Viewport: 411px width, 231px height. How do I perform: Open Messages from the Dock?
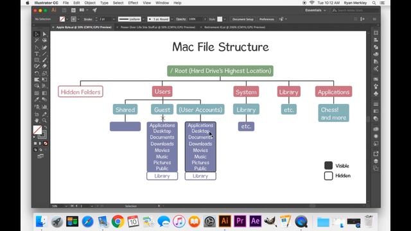[164, 221]
